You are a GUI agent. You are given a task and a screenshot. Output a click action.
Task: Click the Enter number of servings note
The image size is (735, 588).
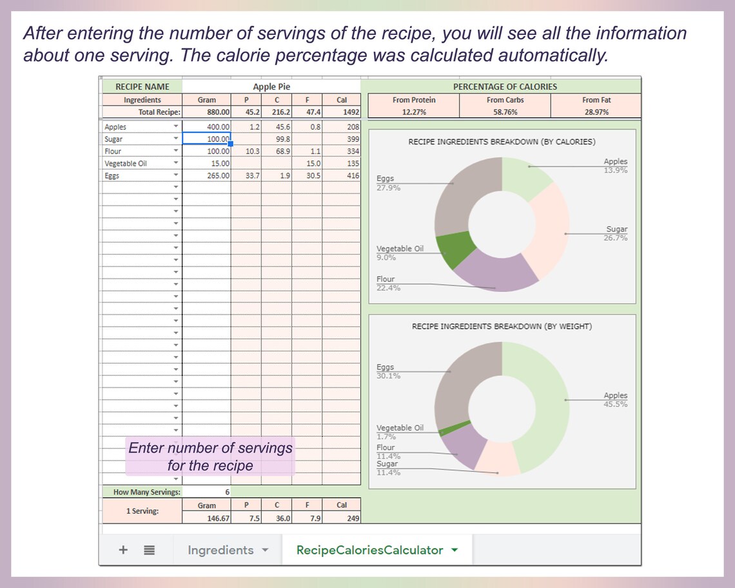[x=210, y=456]
